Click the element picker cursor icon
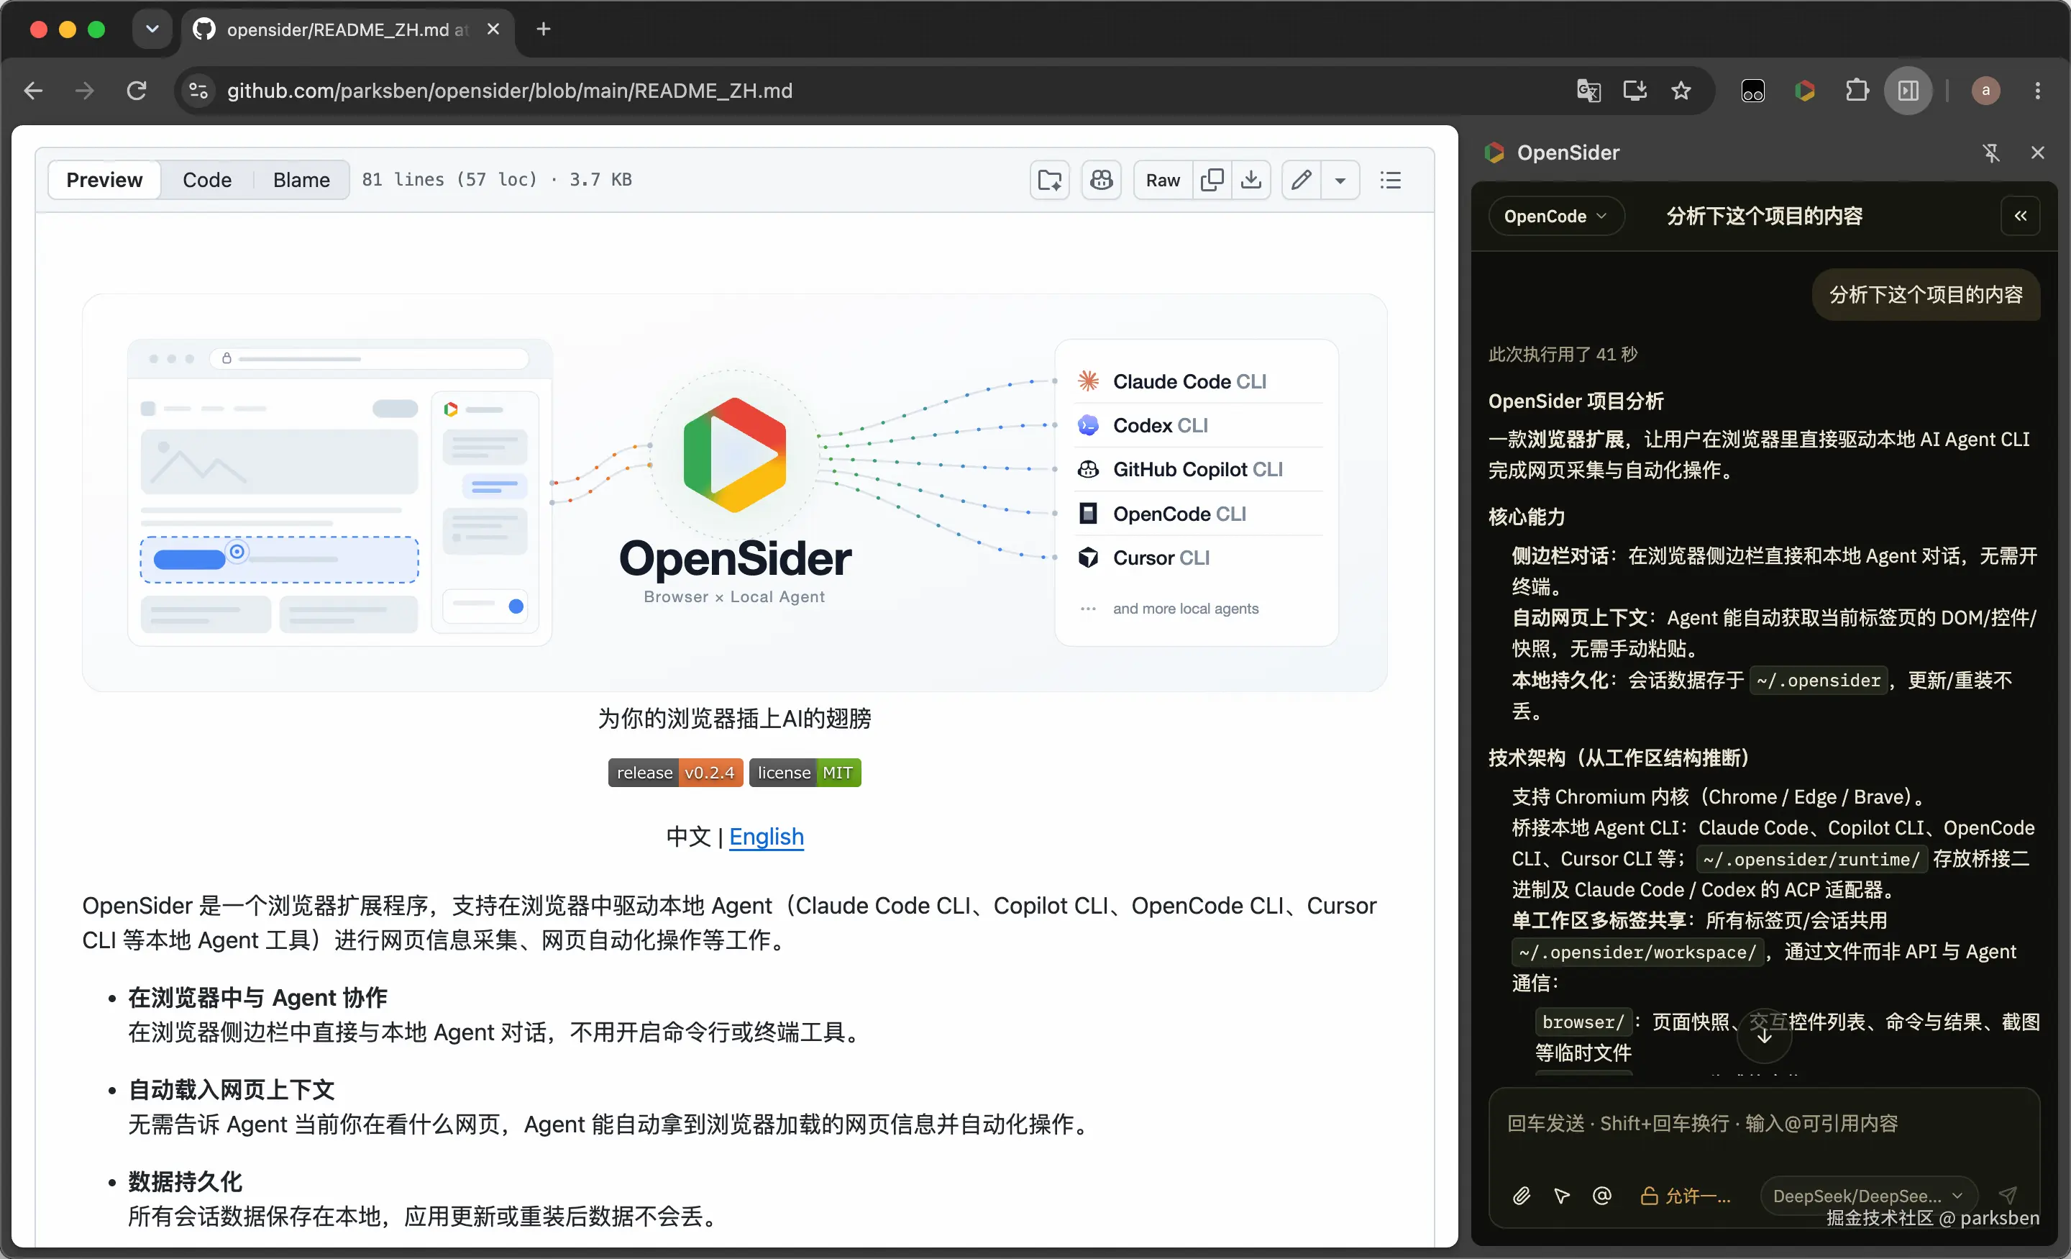The height and width of the screenshot is (1259, 2071). tap(1562, 1196)
